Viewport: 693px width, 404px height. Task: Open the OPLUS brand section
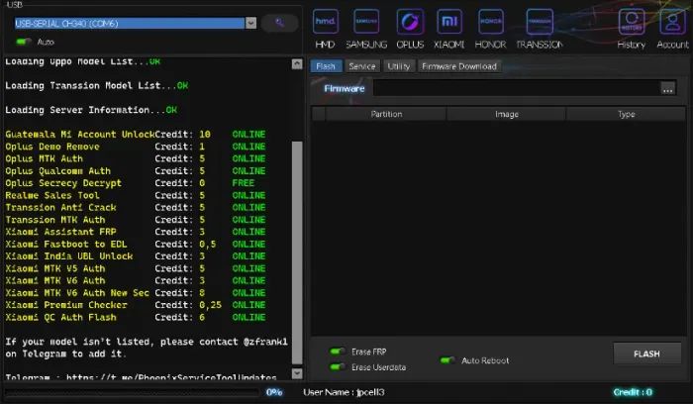(x=410, y=29)
